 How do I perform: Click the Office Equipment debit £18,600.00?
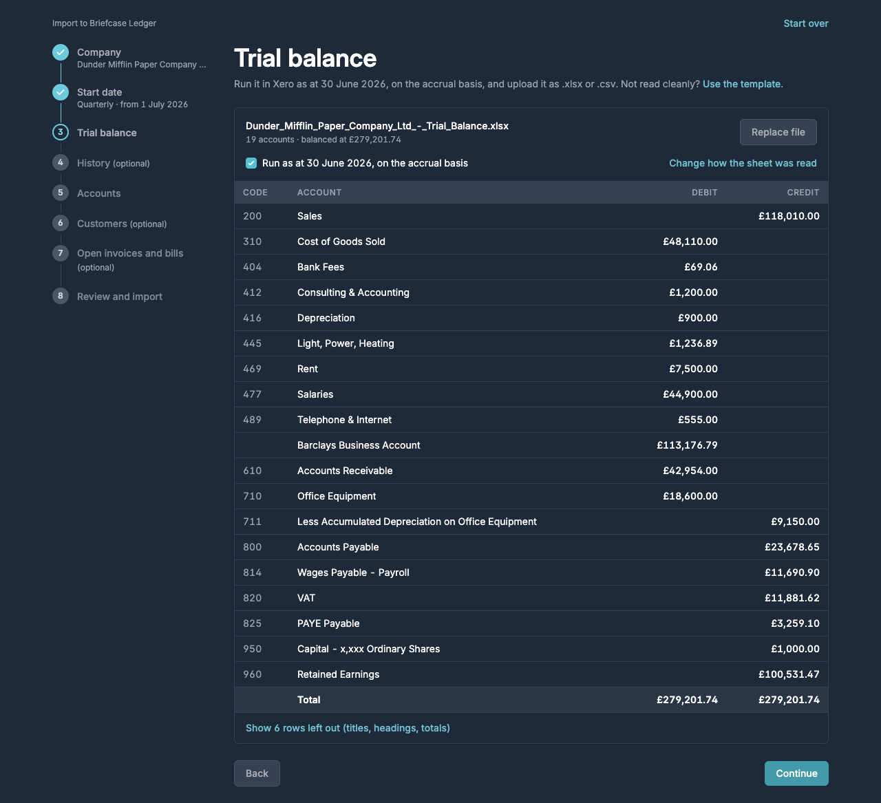click(x=690, y=496)
